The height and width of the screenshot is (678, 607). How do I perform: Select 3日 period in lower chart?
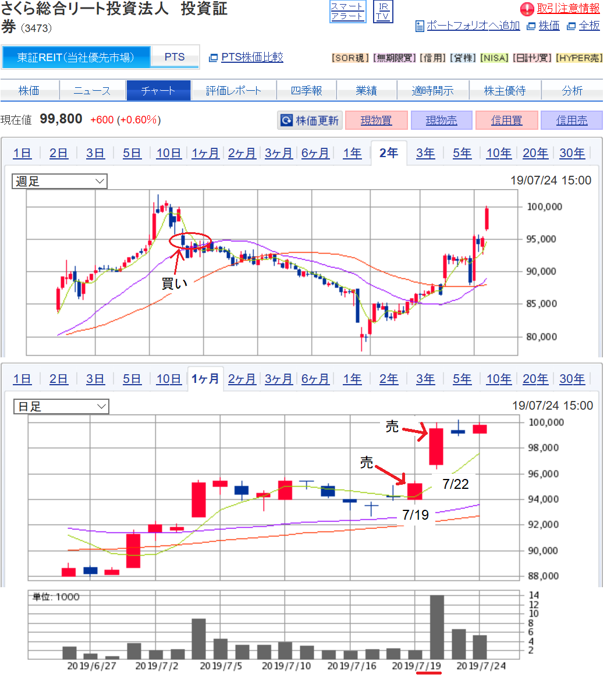point(95,379)
